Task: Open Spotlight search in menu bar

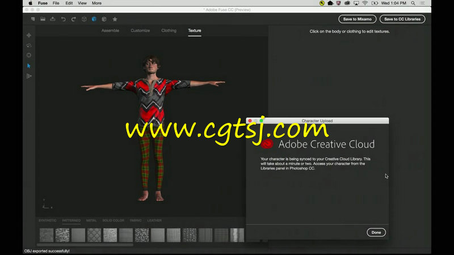Action: [413, 3]
